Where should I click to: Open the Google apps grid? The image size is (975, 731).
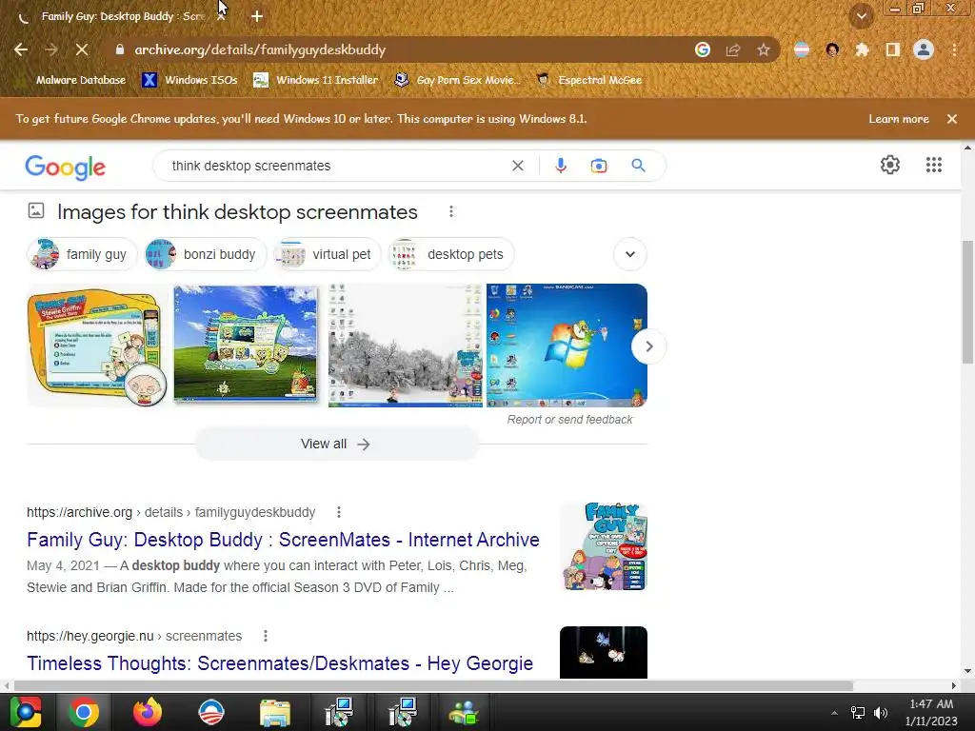click(x=933, y=165)
